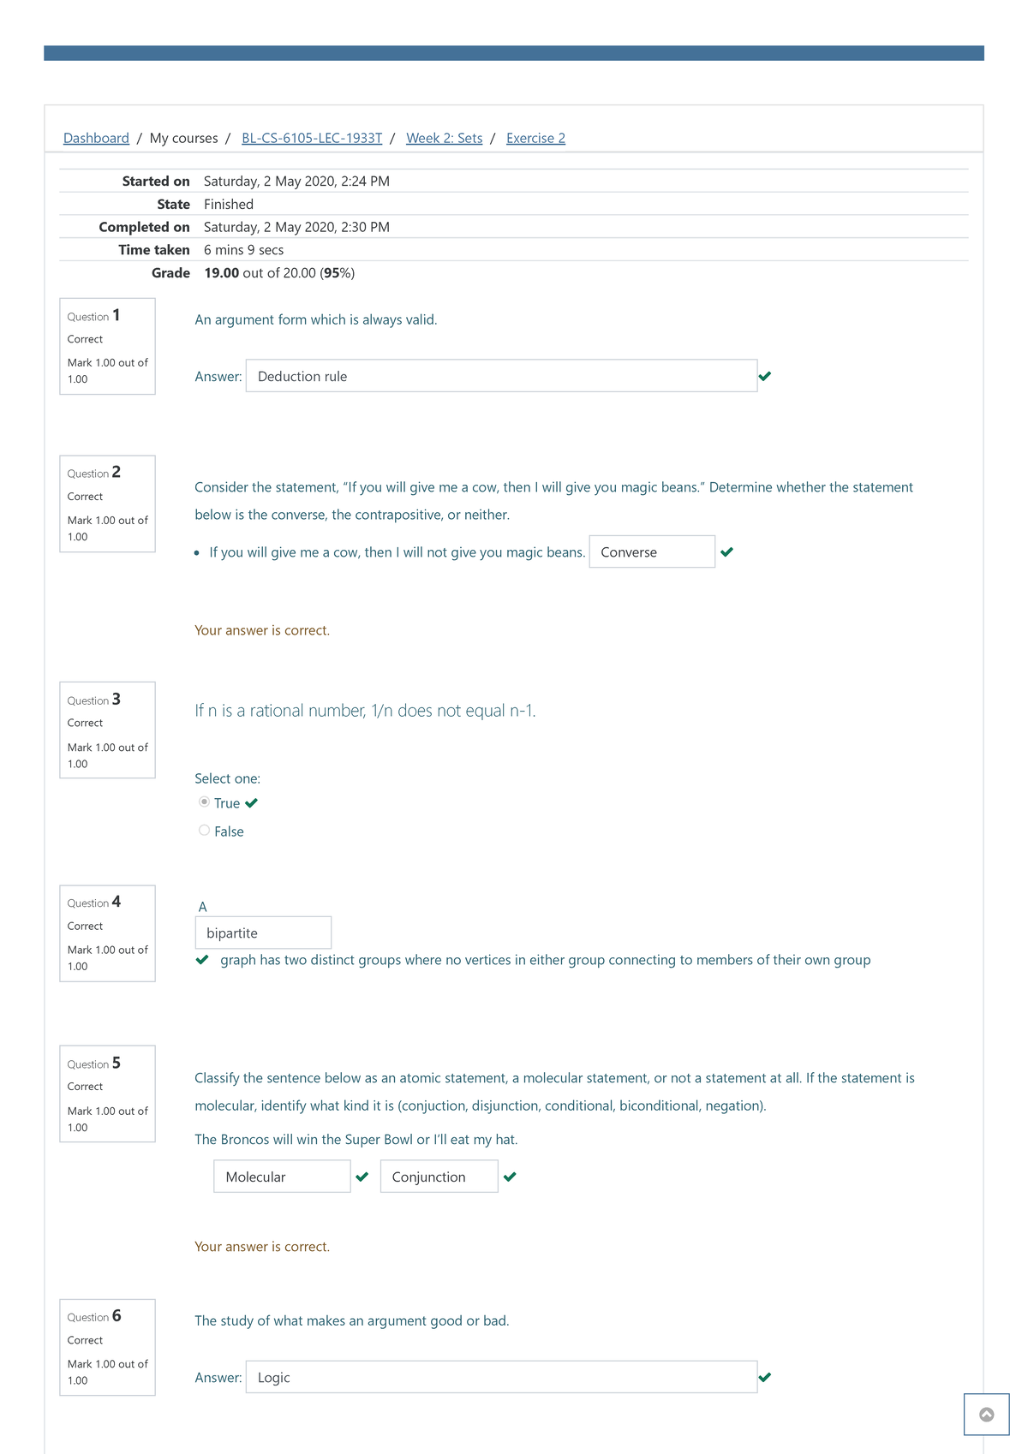Select the False radio button in Question 3

coord(204,830)
